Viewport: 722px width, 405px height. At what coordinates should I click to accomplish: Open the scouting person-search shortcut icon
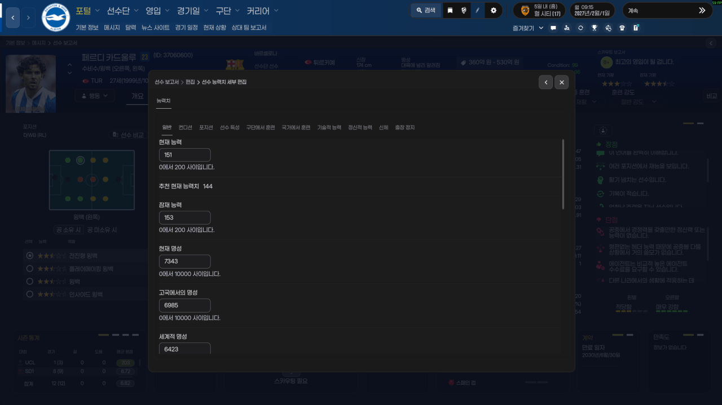tap(567, 28)
